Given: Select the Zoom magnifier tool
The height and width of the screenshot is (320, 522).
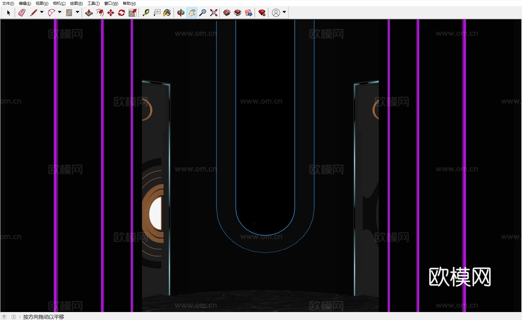Looking at the screenshot, I should [x=203, y=13].
